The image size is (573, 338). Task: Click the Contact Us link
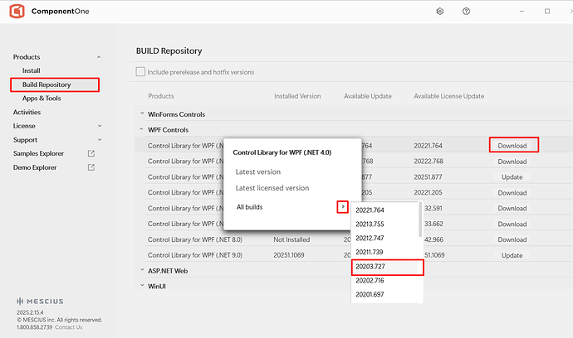[x=69, y=327]
